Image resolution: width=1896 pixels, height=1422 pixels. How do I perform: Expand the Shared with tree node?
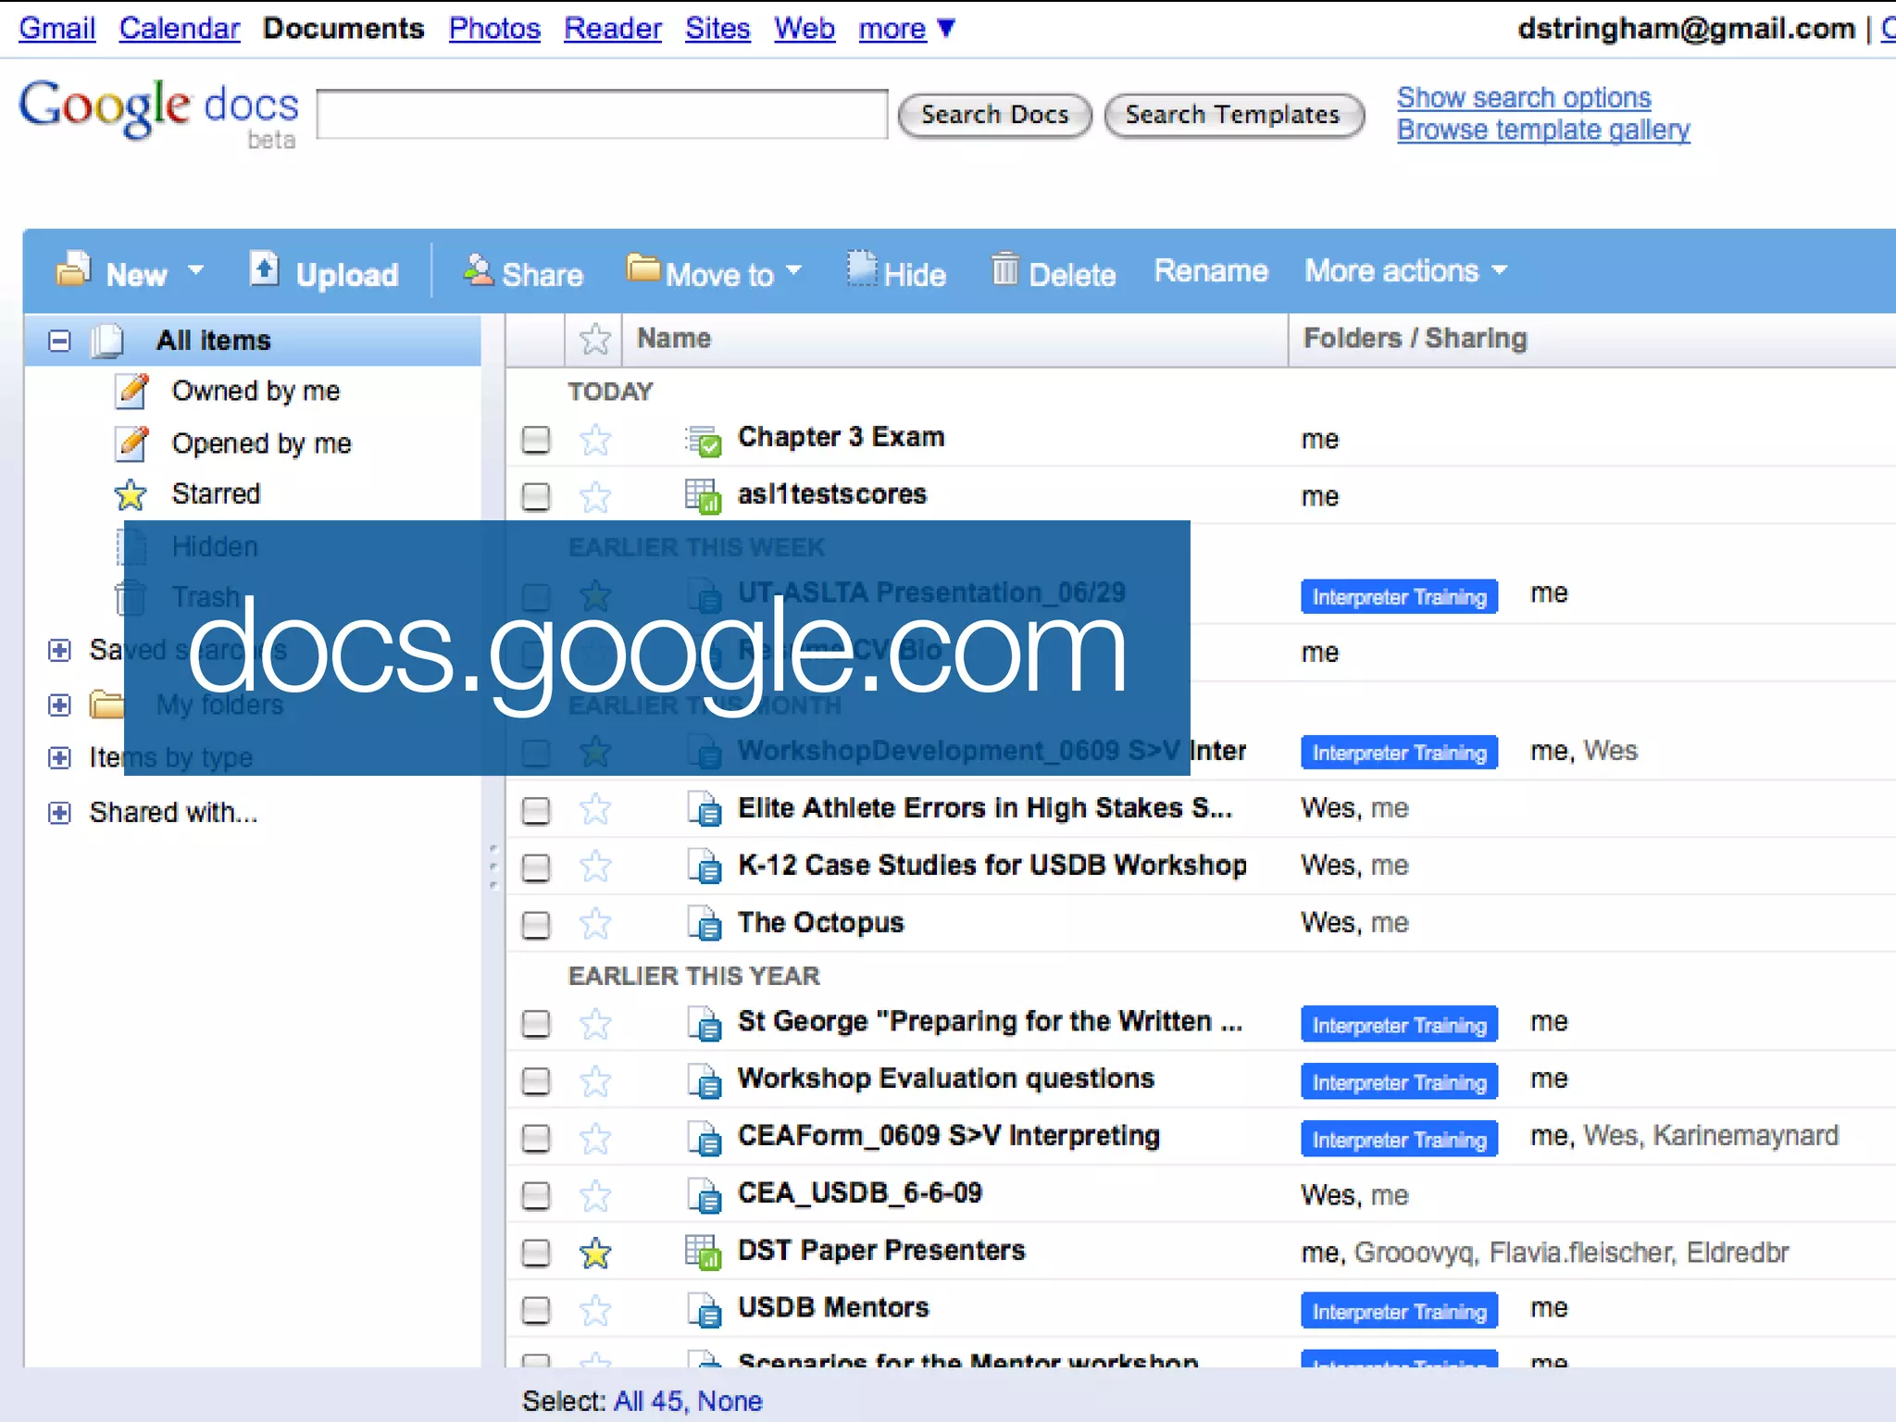(x=60, y=813)
